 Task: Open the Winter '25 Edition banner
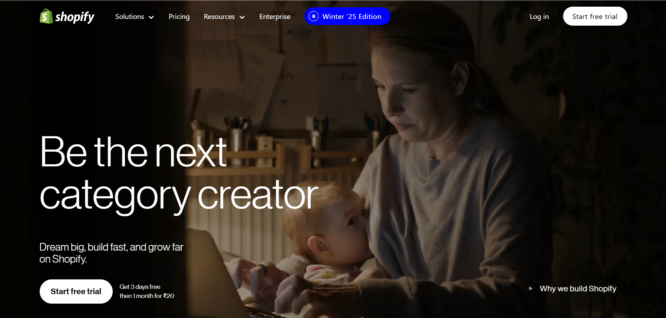pos(347,16)
